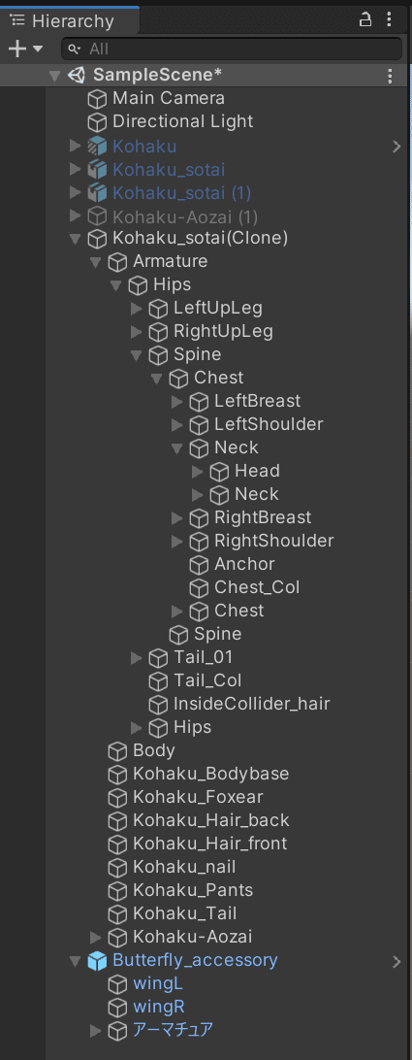Viewport: 412px width, 1060px height.
Task: Select the wingL child object
Action: tap(158, 983)
